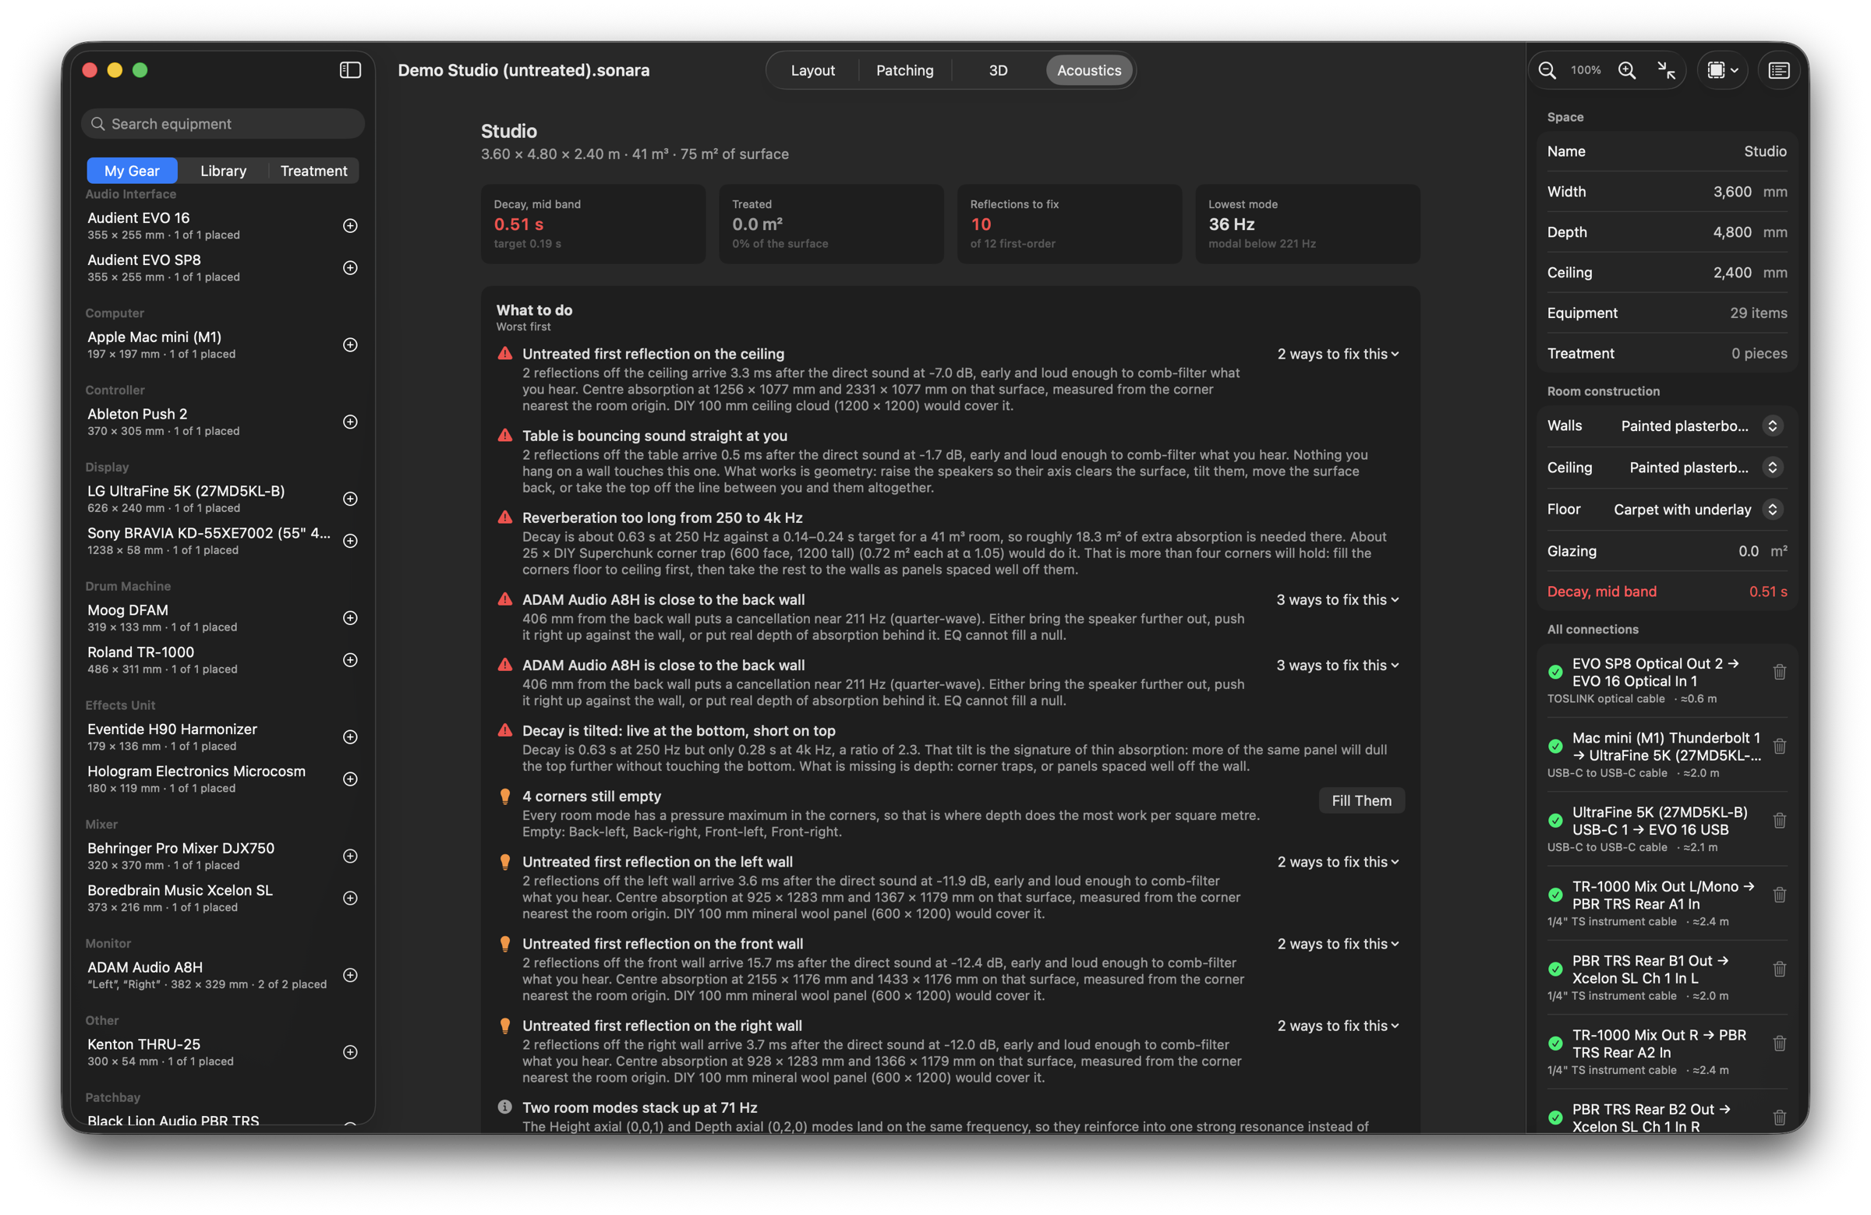Delete TR-1000 Mix Out L/Mono connection
Screen dimensions: 1871x1215
(1779, 895)
